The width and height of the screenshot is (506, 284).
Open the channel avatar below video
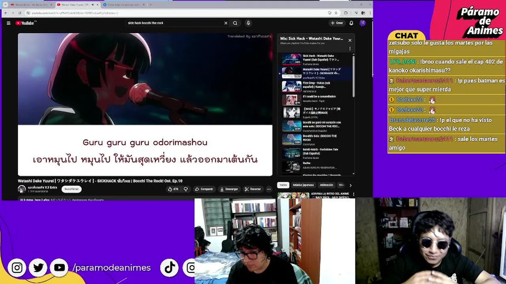pos(22,189)
